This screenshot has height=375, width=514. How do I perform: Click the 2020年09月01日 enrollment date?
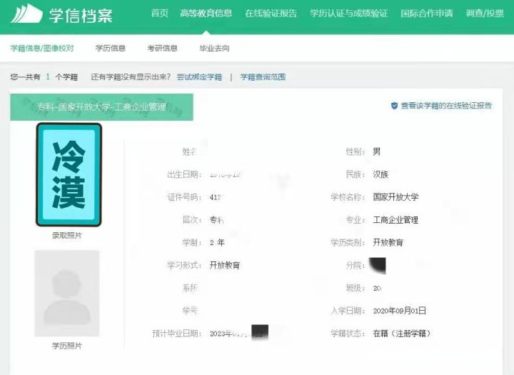400,311
